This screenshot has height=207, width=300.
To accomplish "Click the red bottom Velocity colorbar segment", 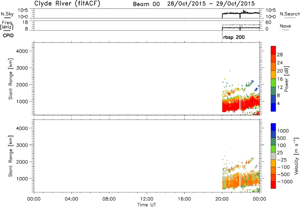I will tap(273, 185).
